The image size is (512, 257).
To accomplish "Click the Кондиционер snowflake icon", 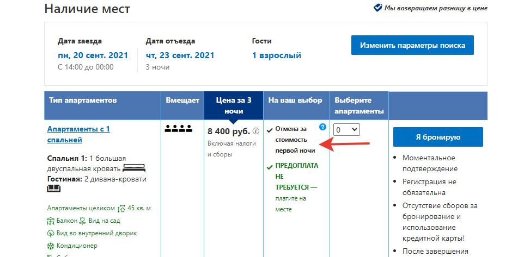I will pyautogui.click(x=51, y=246).
